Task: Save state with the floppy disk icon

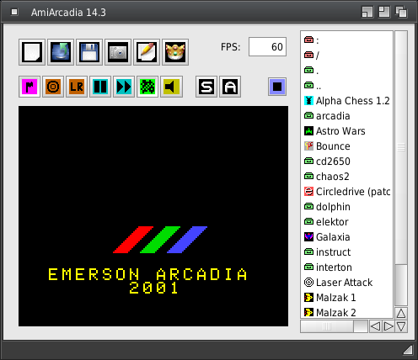Action: pyautogui.click(x=89, y=52)
